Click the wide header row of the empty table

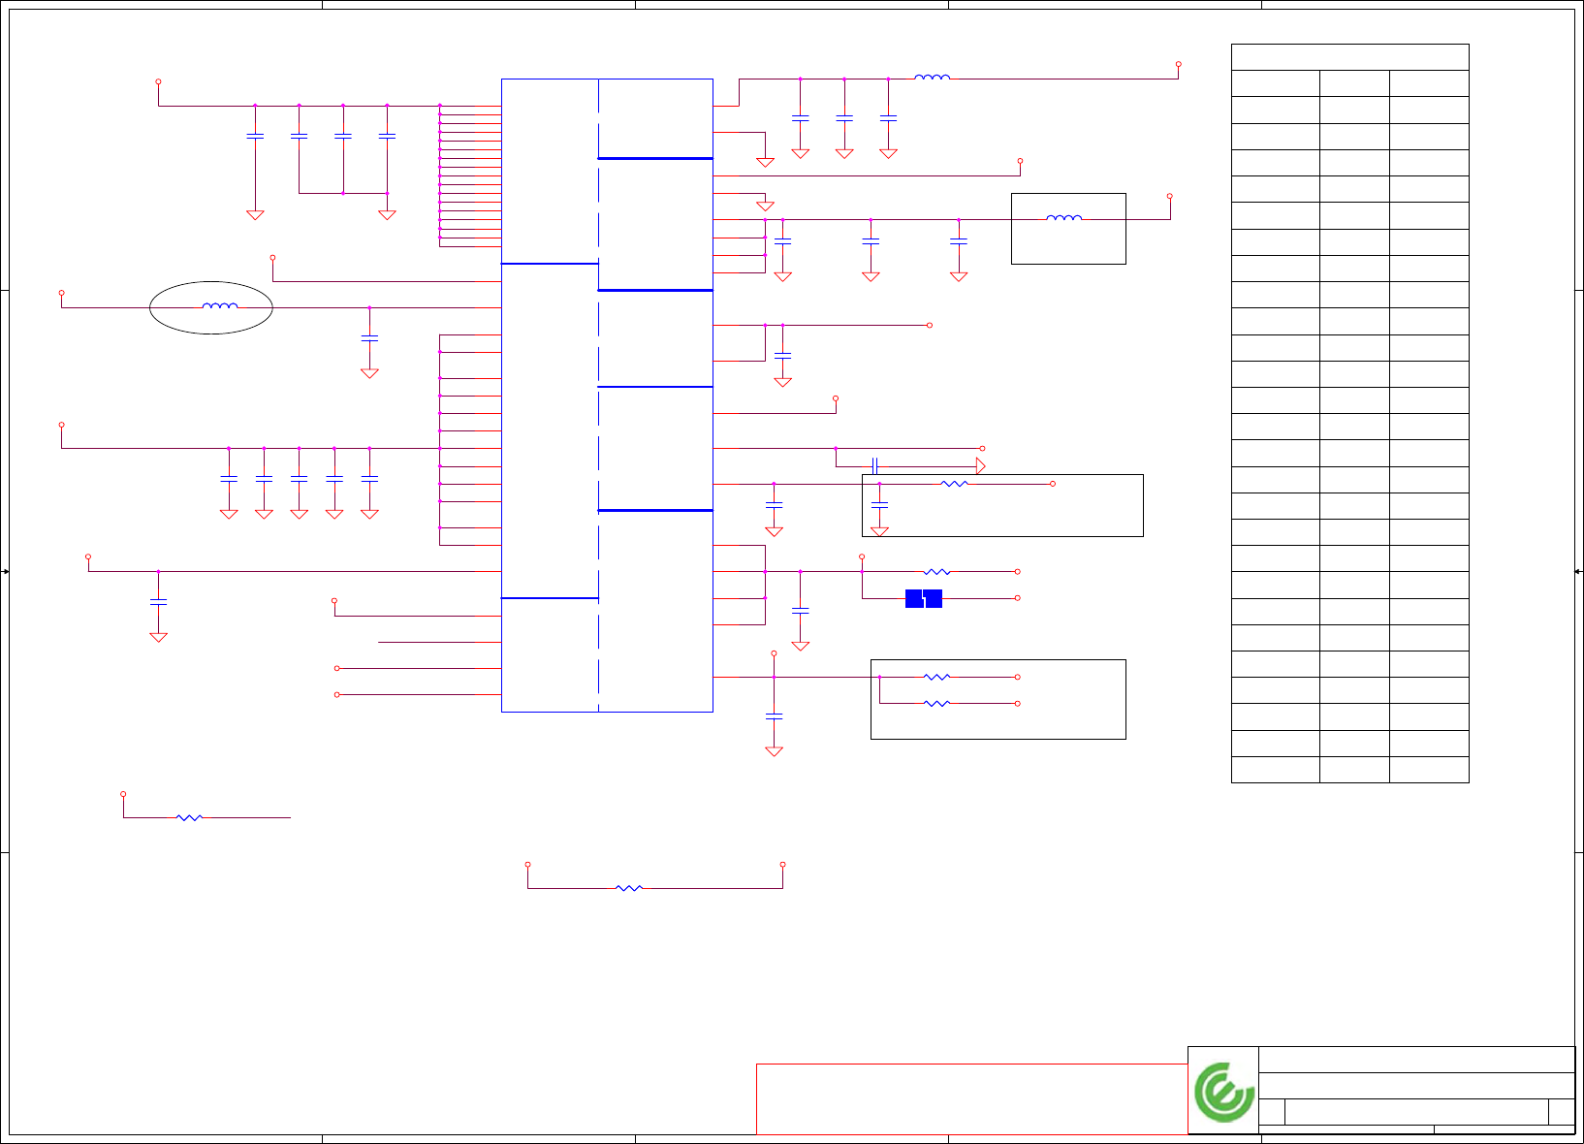tap(1349, 57)
